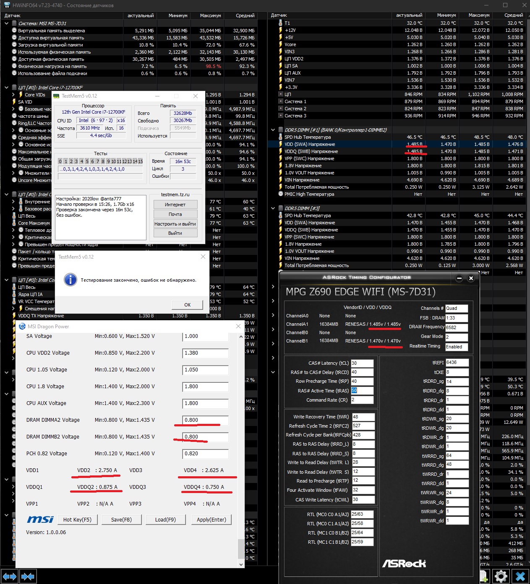The height and width of the screenshot is (584, 530).
Task: Click the tREFI value field in ASRock
Action: [457, 363]
